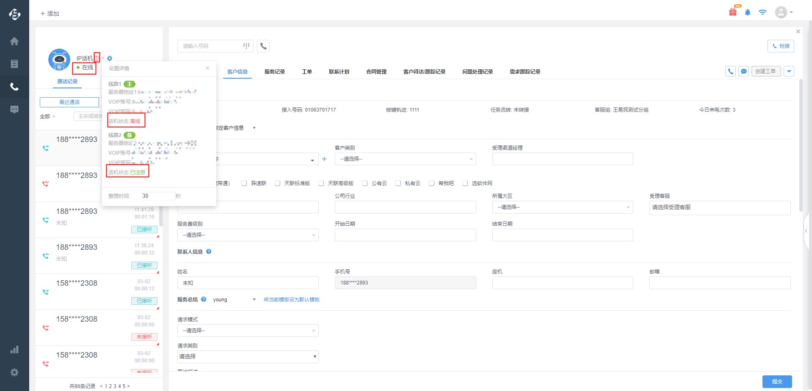Click the phone number input field
This screenshot has width=812, height=391.
210,46
